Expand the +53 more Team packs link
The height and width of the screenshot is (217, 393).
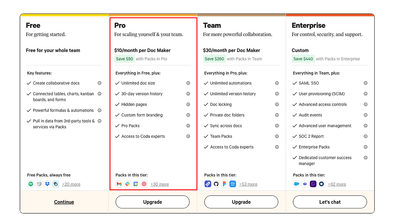pyautogui.click(x=248, y=184)
